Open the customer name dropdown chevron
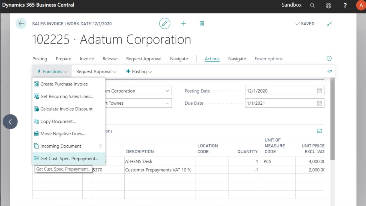The image size is (366, 206). point(167,91)
